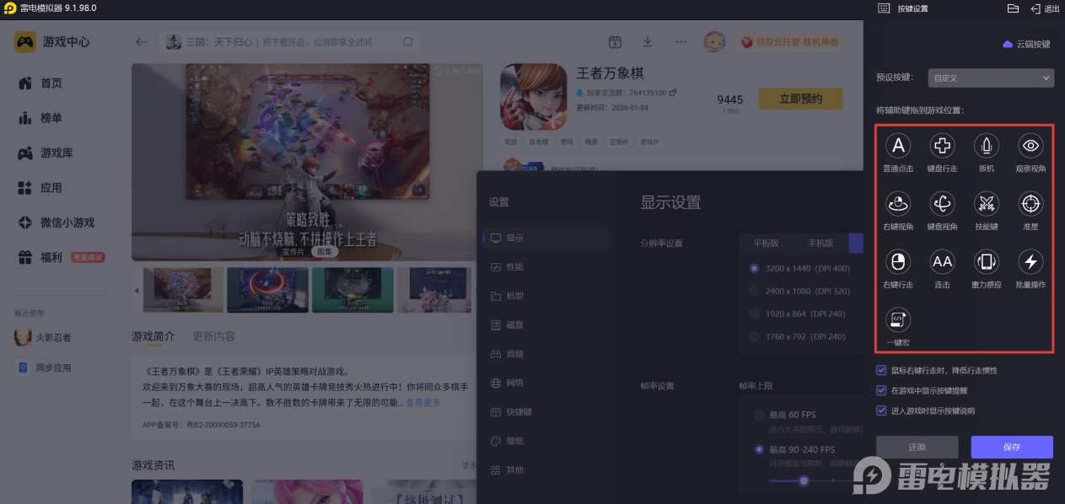Viewport: 1065px width, 504px height.
Task: Select 1920 x 864 (DPI 240) resolution
Action: (x=755, y=314)
